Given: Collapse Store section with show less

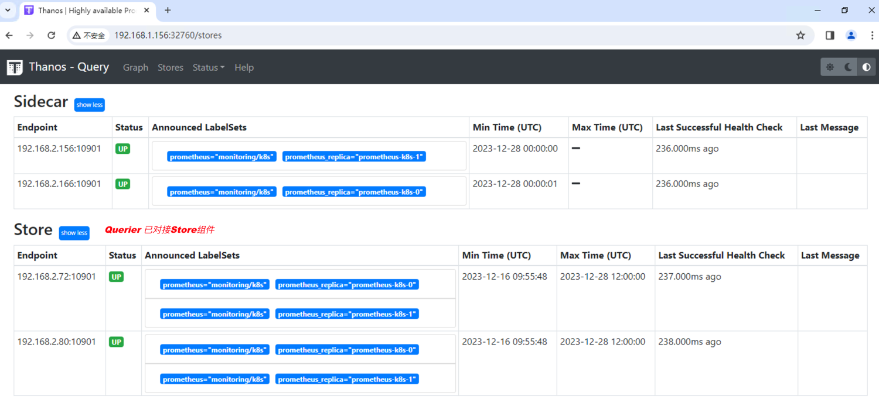Looking at the screenshot, I should tap(74, 233).
